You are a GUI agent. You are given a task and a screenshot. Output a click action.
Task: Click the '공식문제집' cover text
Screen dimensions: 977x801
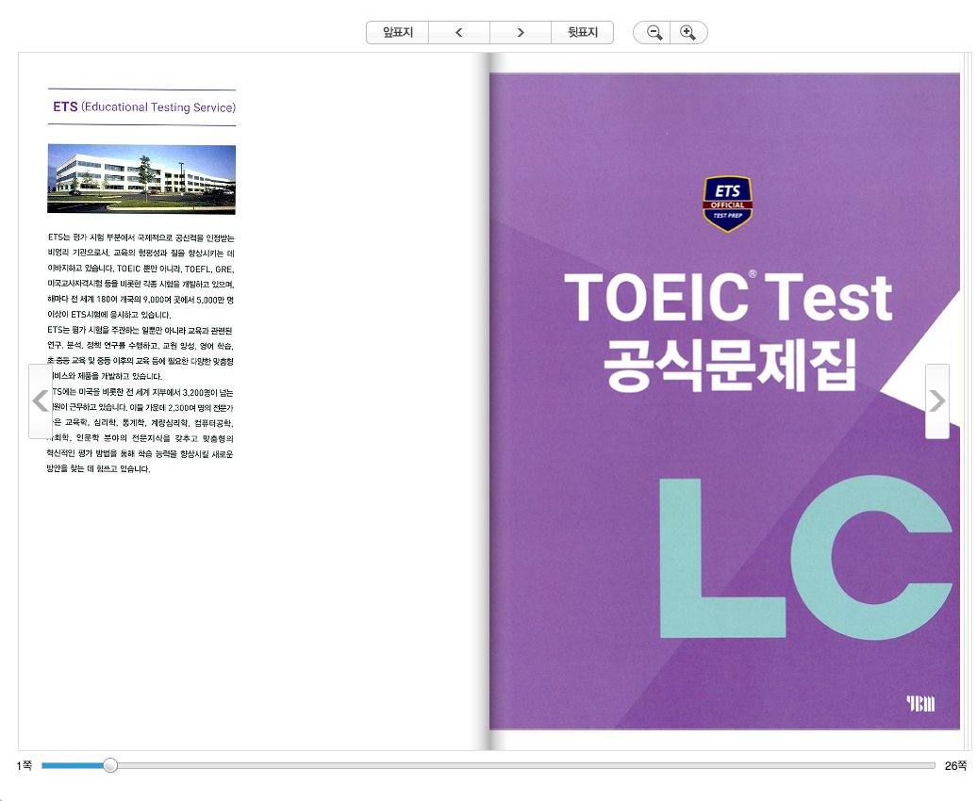730,365
